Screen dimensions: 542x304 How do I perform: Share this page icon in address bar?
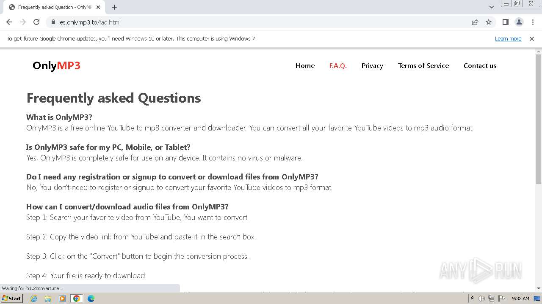(475, 22)
